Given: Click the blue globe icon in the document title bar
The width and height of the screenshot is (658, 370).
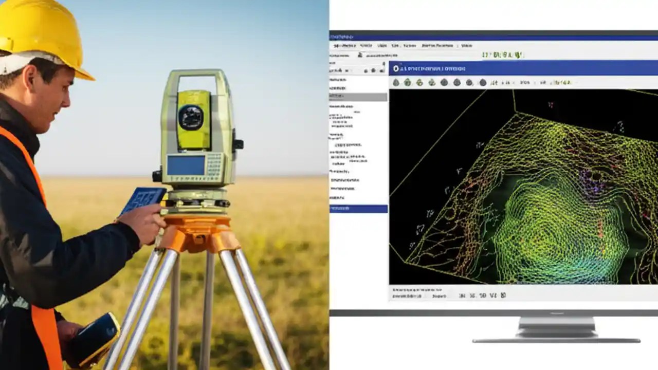Looking at the screenshot, I should [397, 69].
